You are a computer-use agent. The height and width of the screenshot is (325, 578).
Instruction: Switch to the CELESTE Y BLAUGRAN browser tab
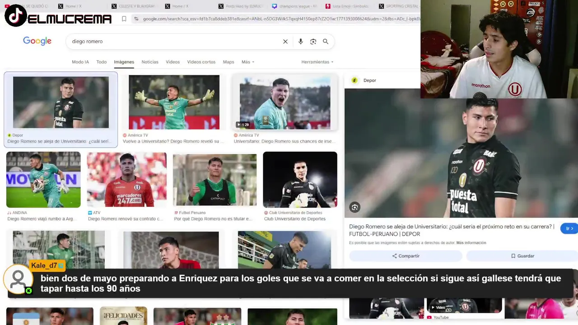[x=133, y=6]
